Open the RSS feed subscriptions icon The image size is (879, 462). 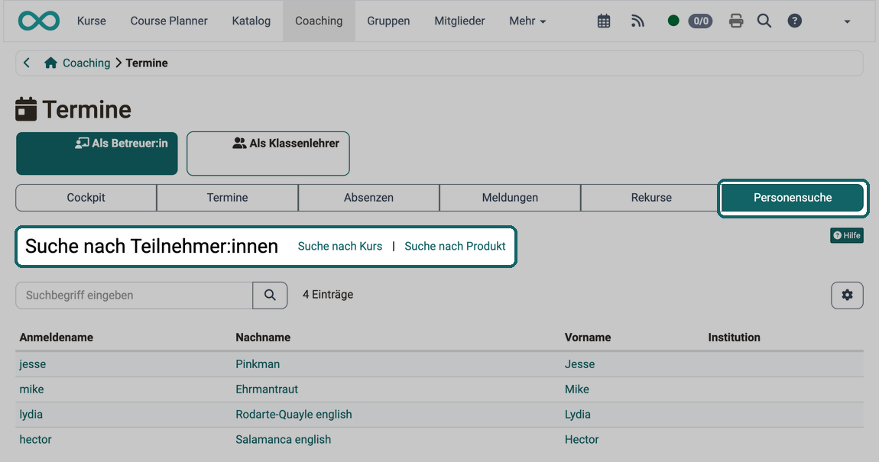[637, 21]
